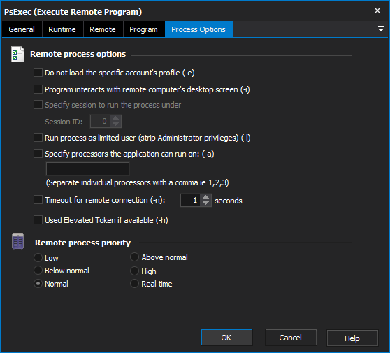Toggle the Timeout for remote connection checkbox

point(38,200)
